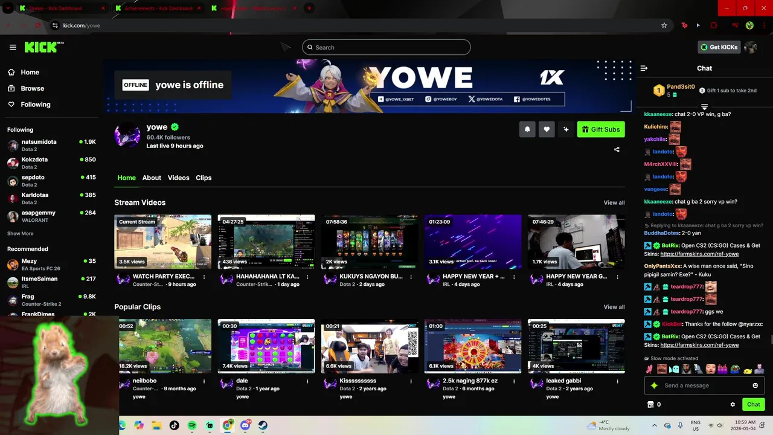Open new browser tab plus button

pyautogui.click(x=309, y=8)
